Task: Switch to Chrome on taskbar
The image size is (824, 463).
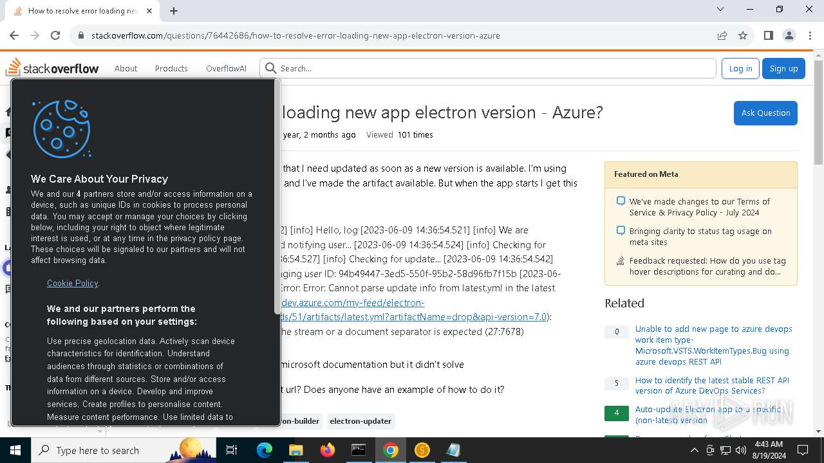Action: [x=390, y=450]
